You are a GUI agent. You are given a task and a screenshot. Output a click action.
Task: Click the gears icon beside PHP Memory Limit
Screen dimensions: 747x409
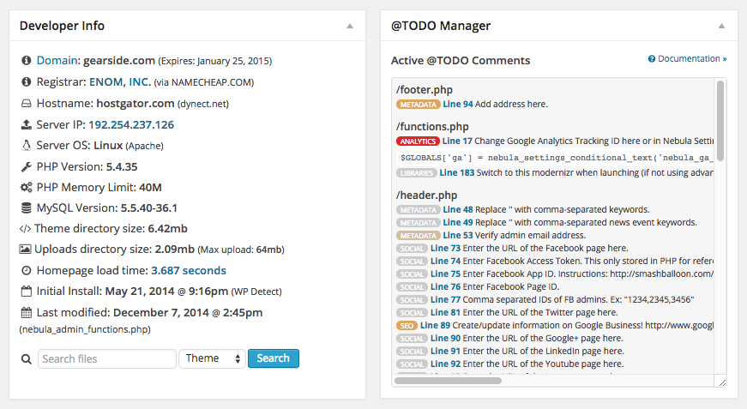click(x=27, y=187)
